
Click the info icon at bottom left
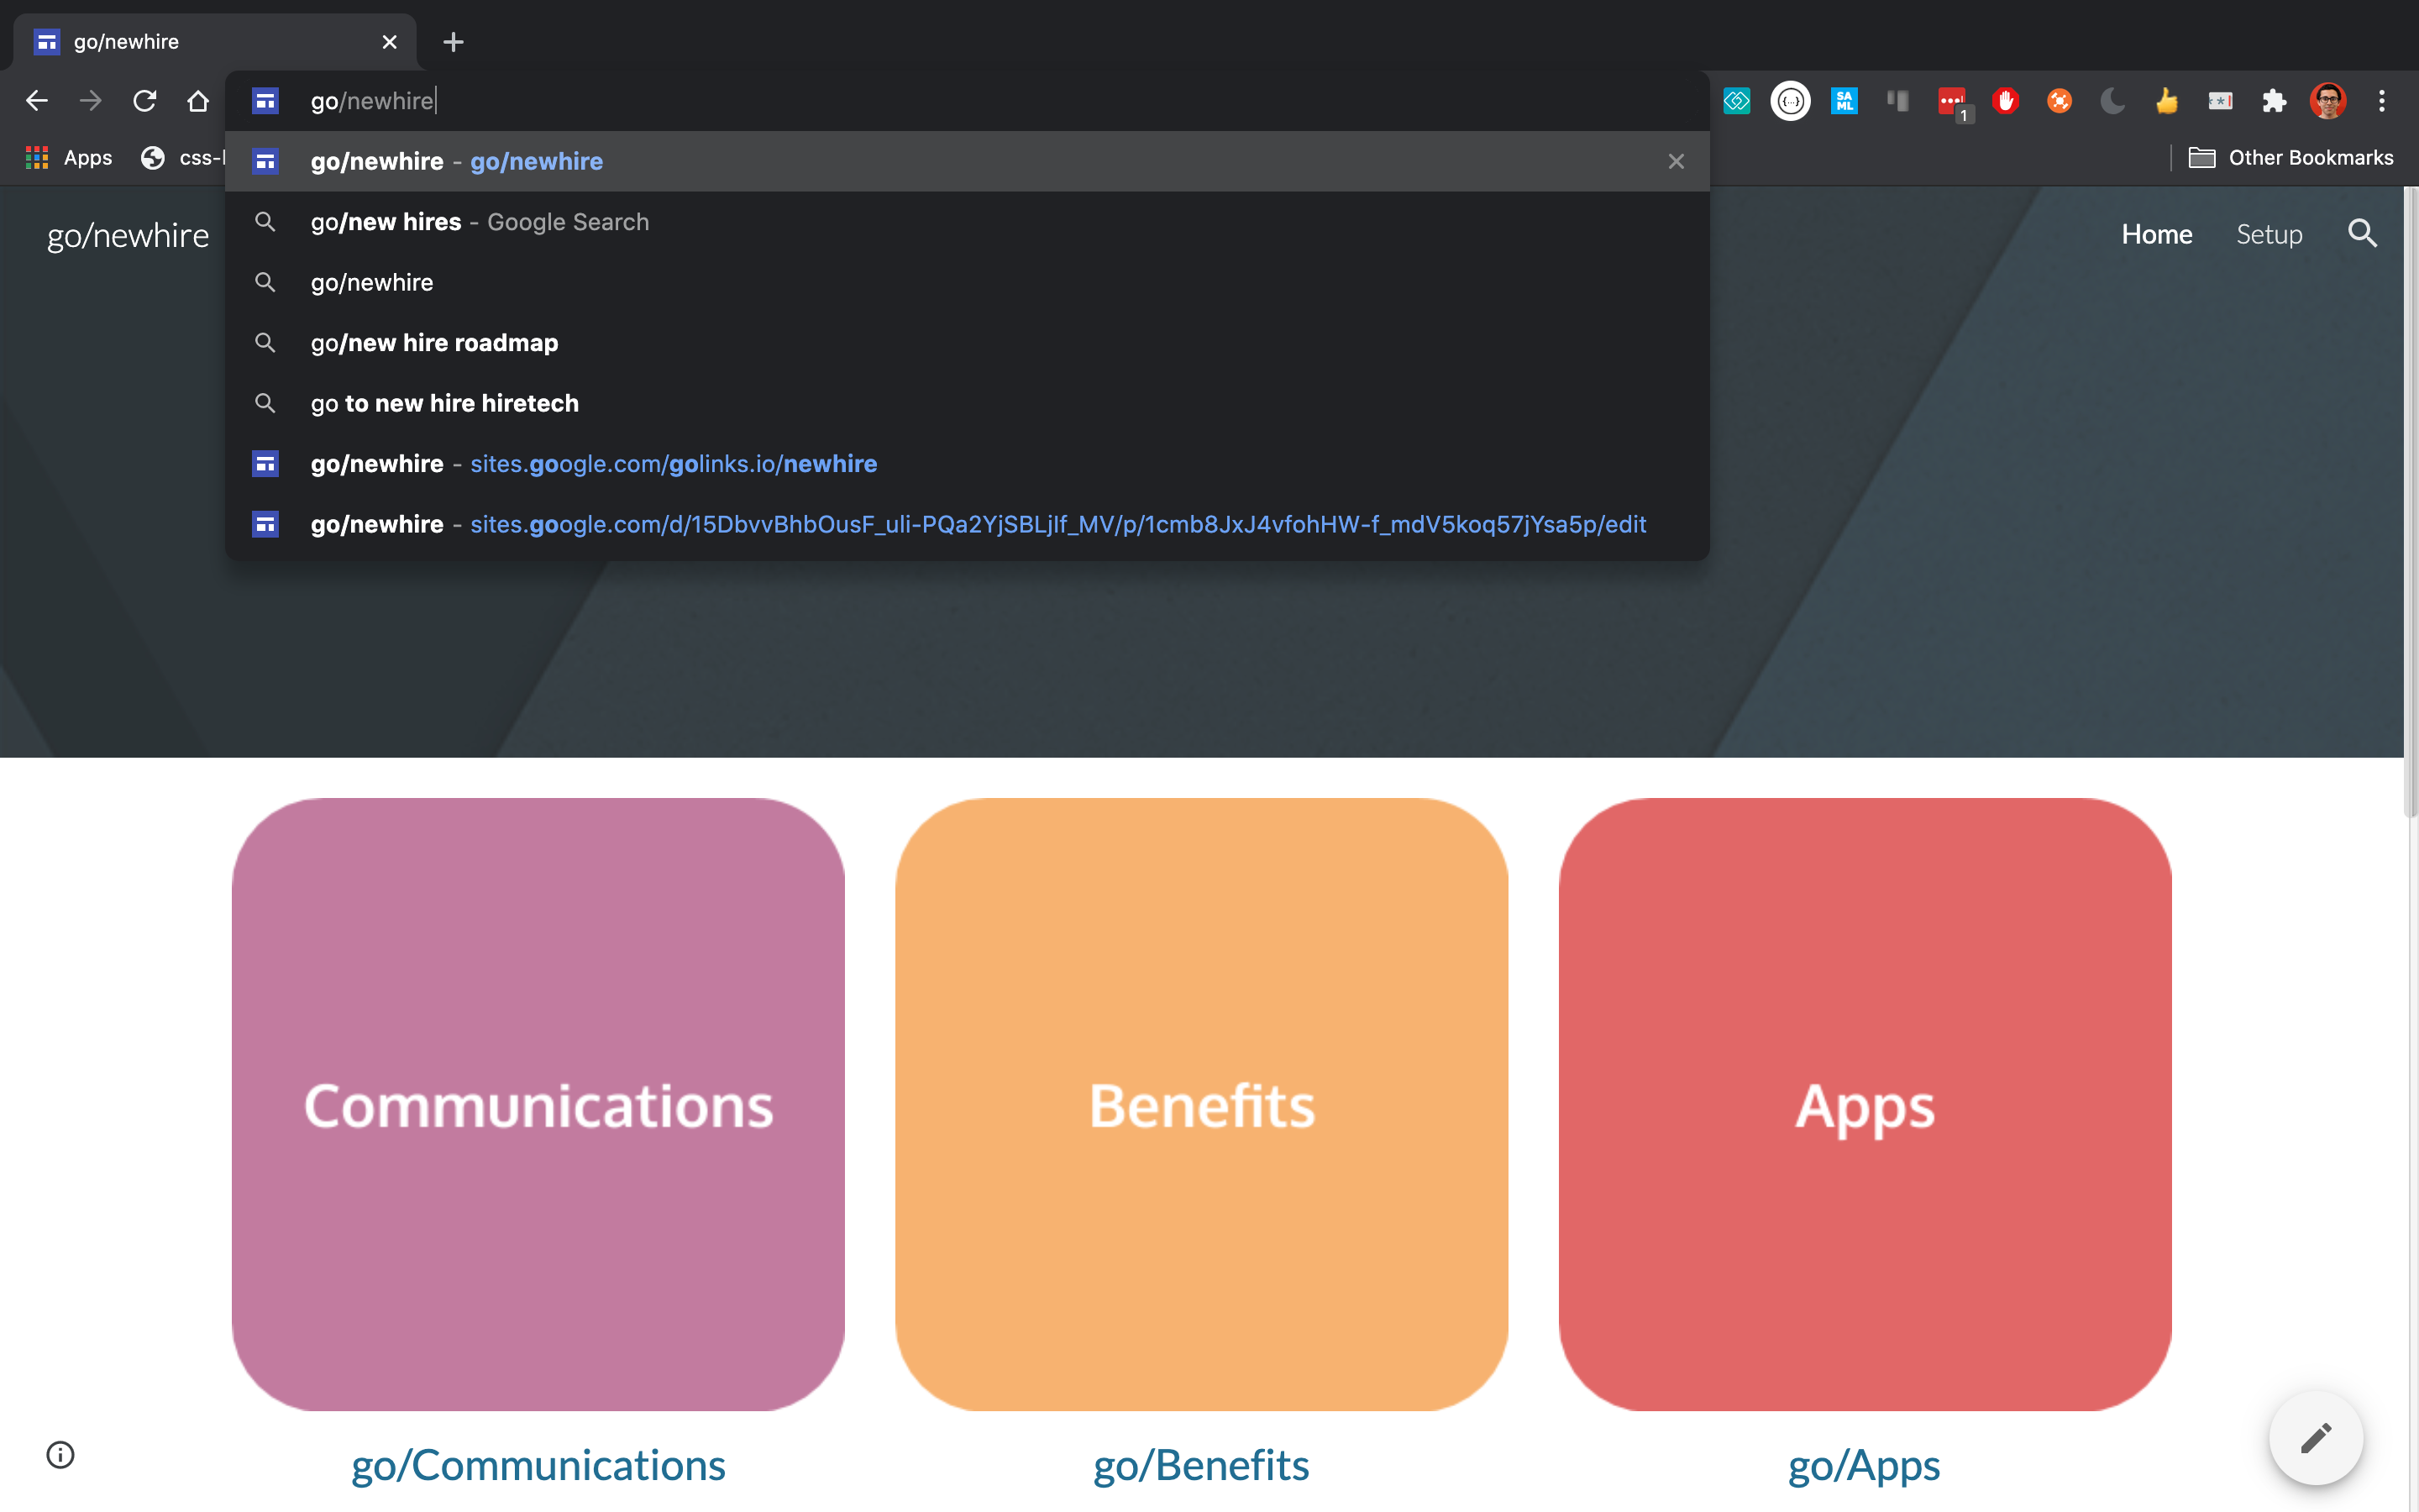click(61, 1454)
